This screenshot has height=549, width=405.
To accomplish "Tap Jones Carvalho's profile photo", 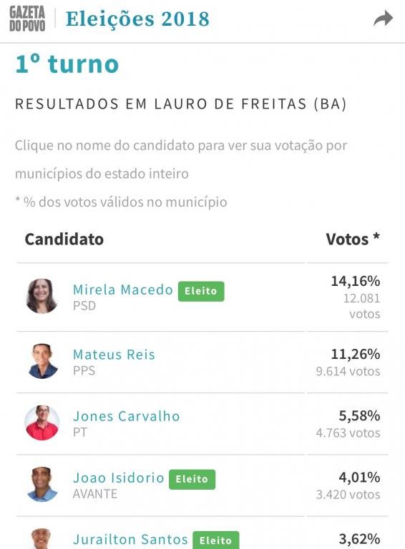I will click(x=42, y=423).
